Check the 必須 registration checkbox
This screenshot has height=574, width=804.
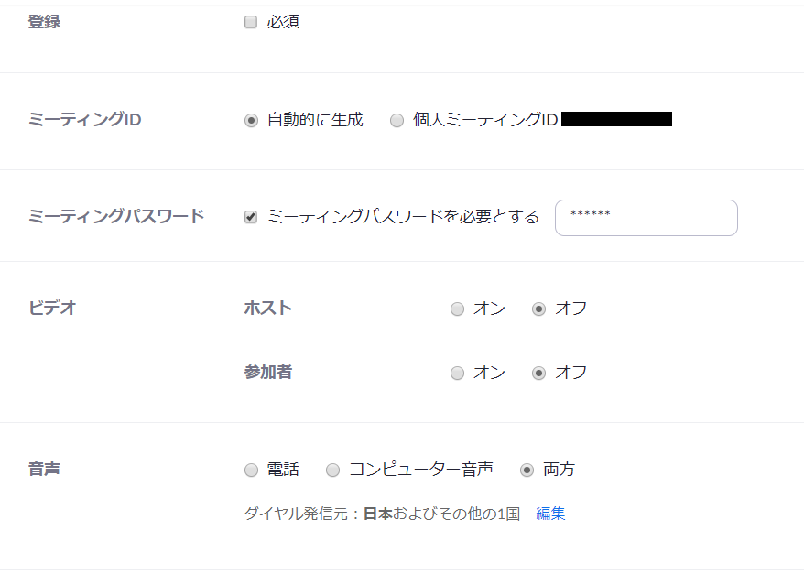251,22
